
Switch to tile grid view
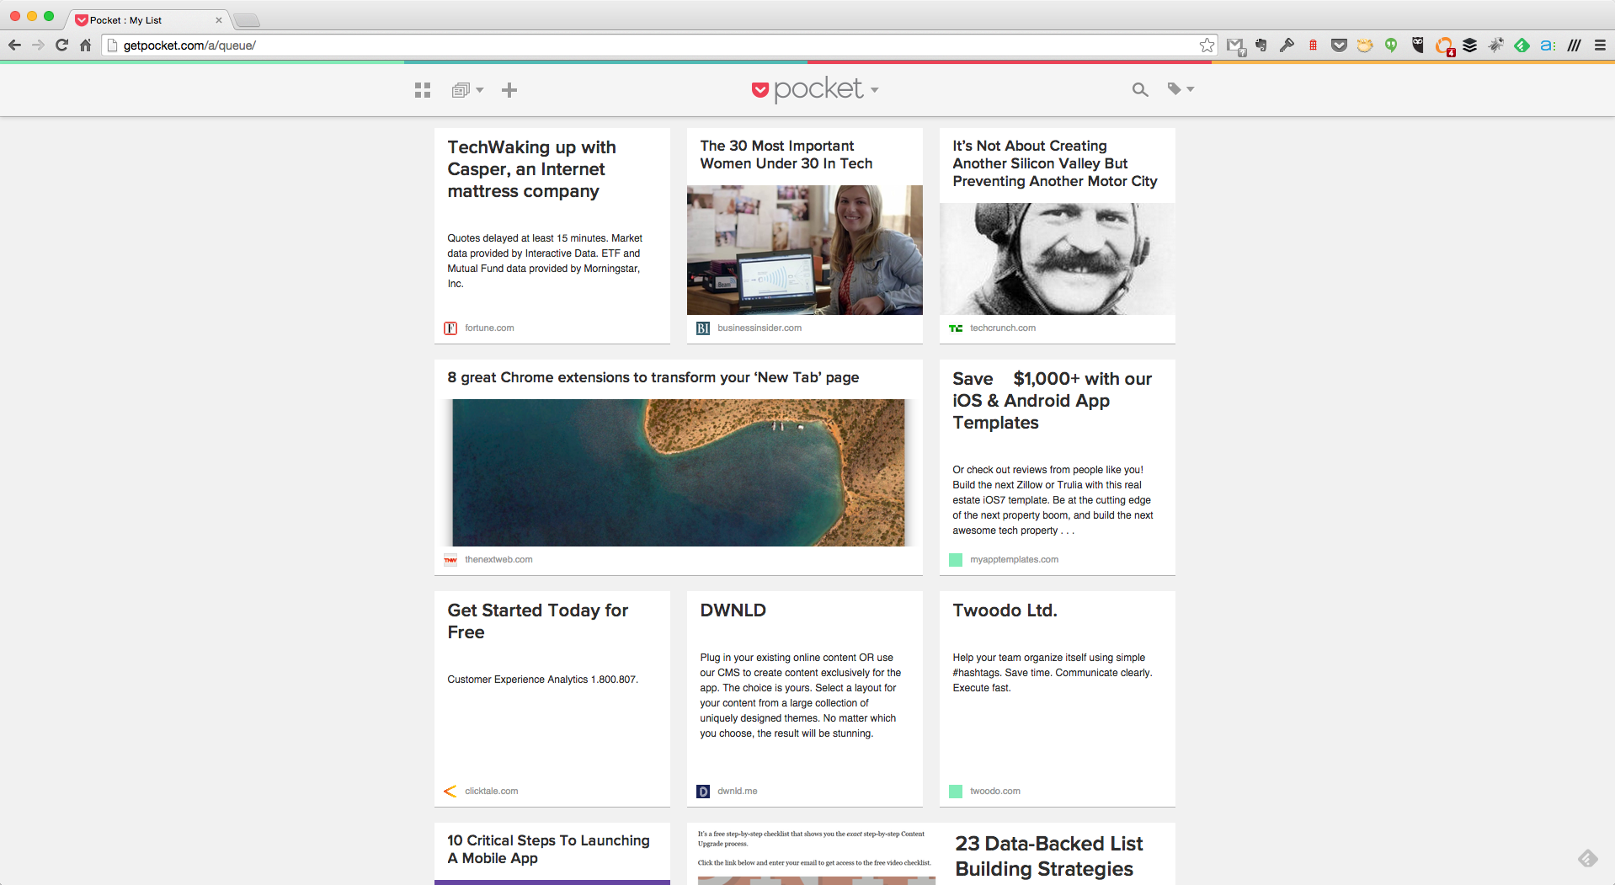tap(423, 90)
